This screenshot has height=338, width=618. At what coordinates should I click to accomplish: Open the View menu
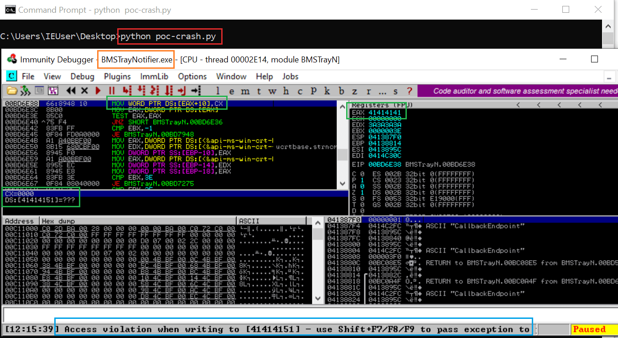tap(52, 77)
